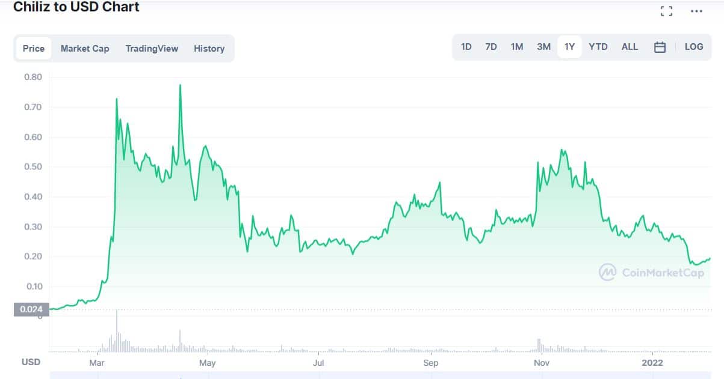Screen dimensions: 724x379
Task: Click the highest April price peak on chart
Action: tap(180, 85)
